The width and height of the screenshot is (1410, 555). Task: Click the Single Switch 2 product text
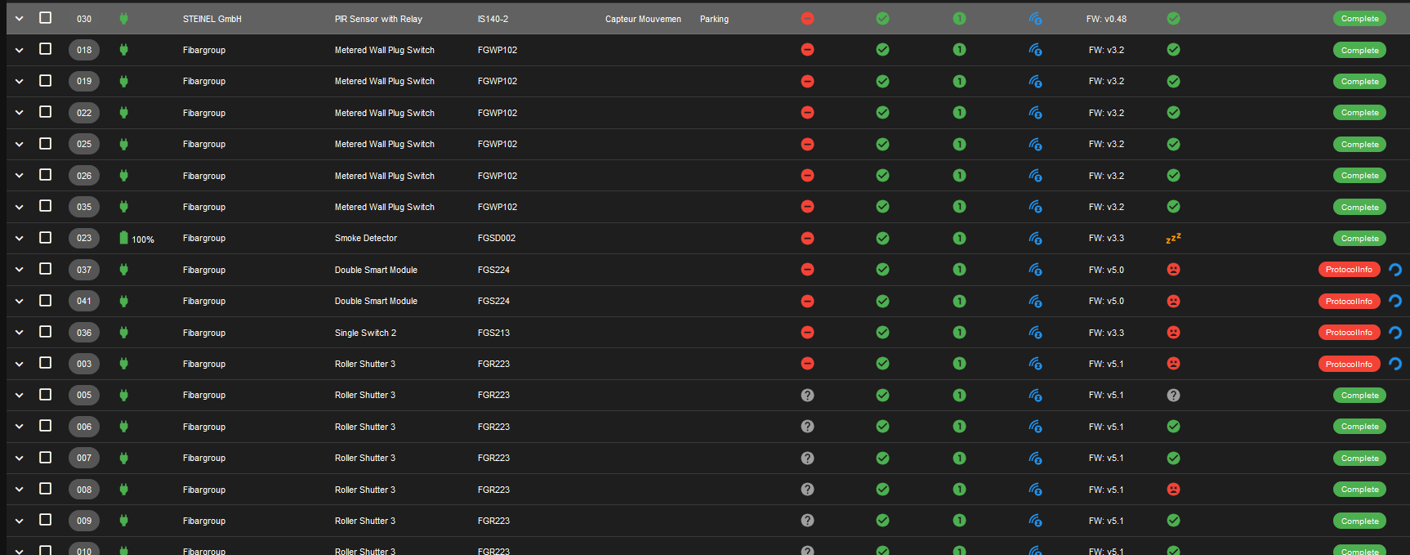[365, 333]
